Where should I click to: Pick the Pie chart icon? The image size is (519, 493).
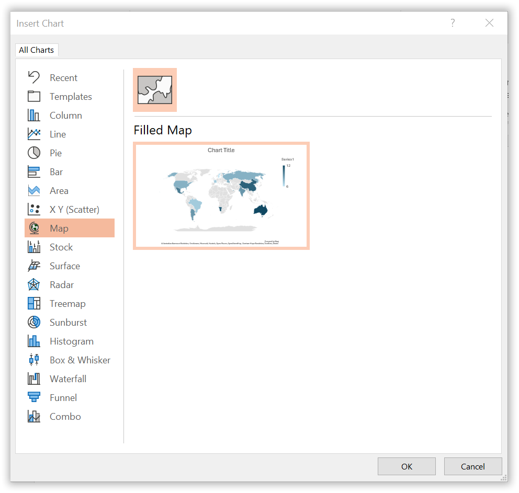pos(34,153)
